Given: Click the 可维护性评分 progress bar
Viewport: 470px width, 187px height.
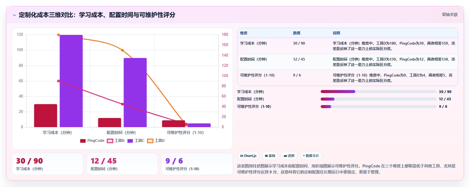Looking at the screenshot, I should click(378, 107).
